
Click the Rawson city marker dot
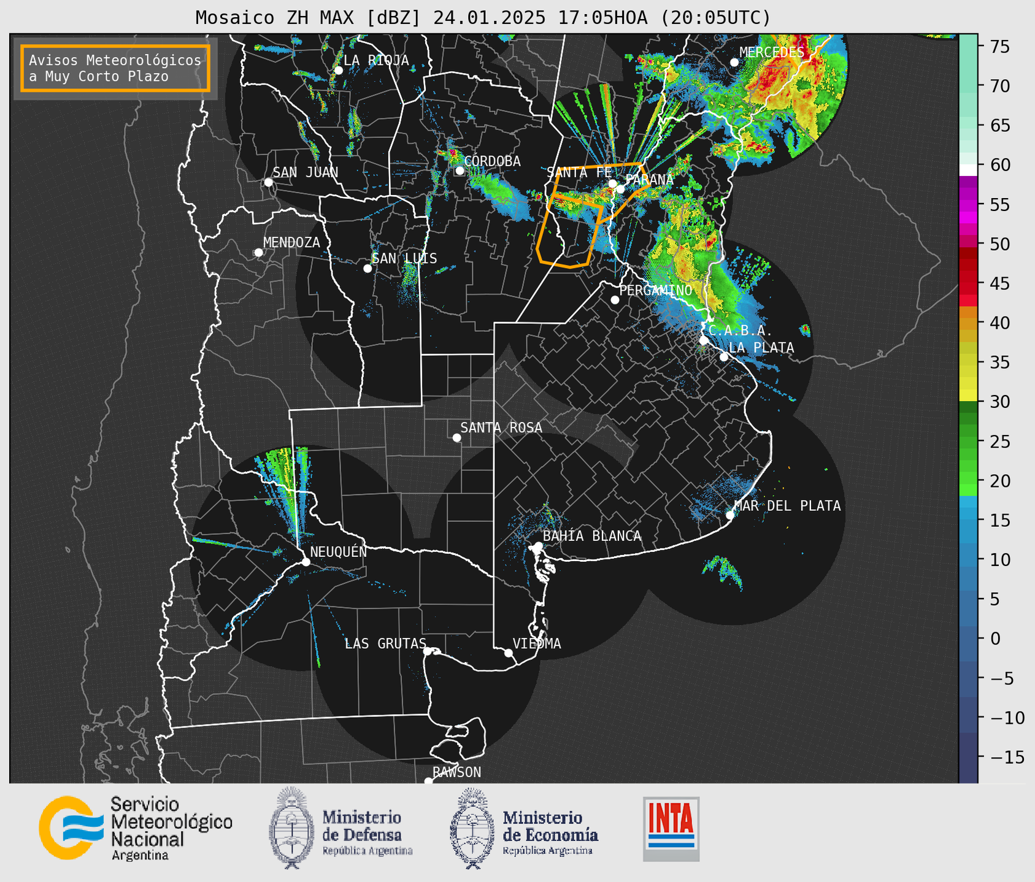(428, 781)
